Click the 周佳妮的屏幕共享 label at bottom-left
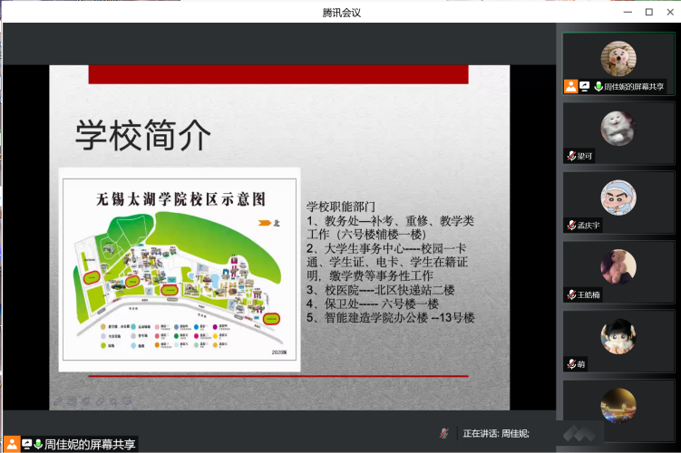The height and width of the screenshot is (453, 681). point(90,444)
